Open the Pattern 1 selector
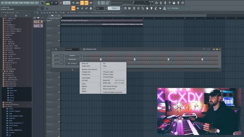 114,8
